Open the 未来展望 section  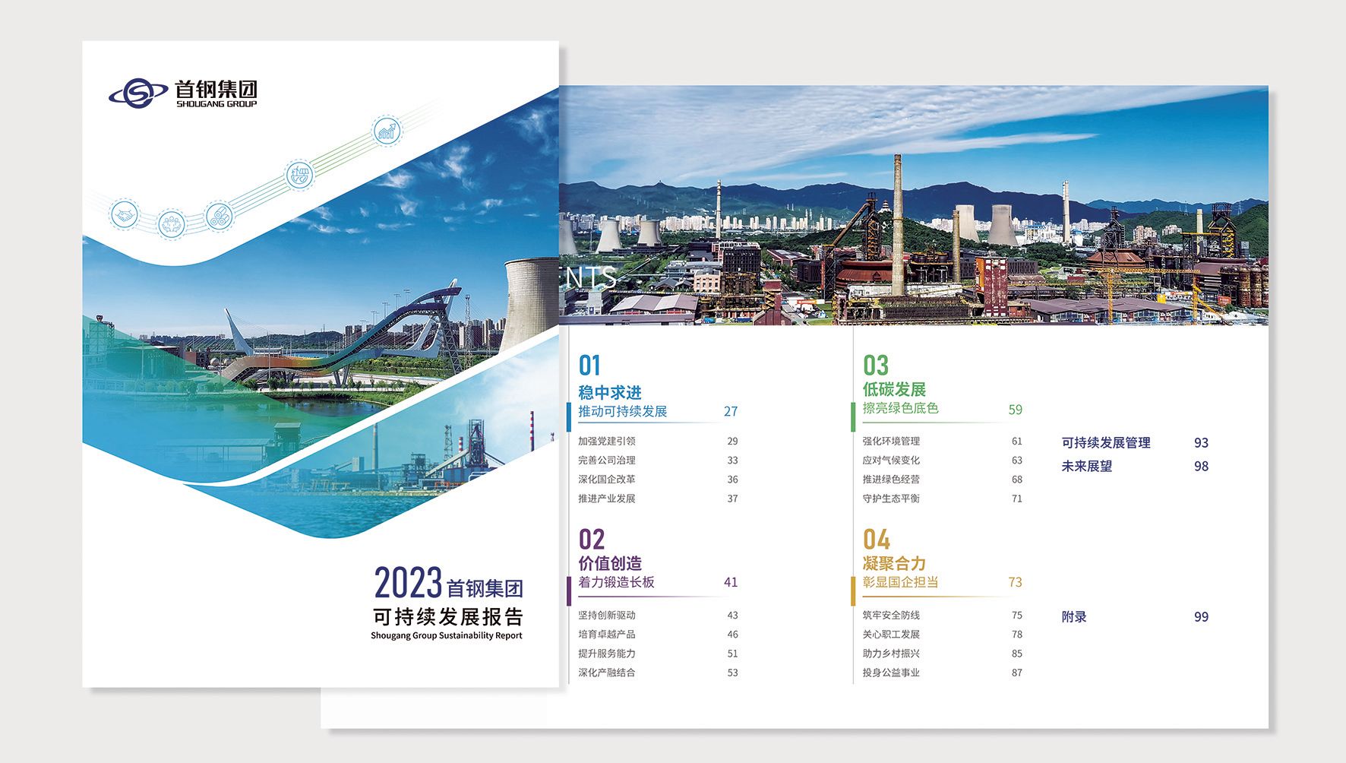point(1087,466)
